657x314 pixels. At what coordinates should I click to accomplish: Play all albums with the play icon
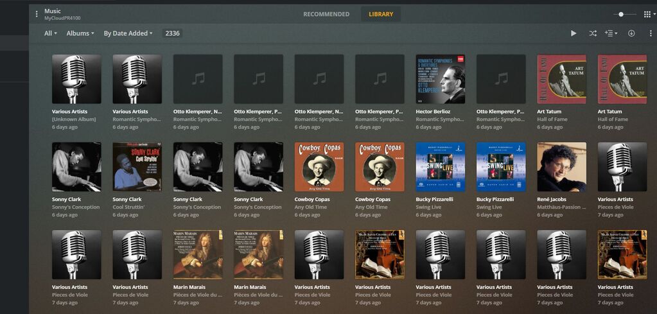tap(574, 33)
